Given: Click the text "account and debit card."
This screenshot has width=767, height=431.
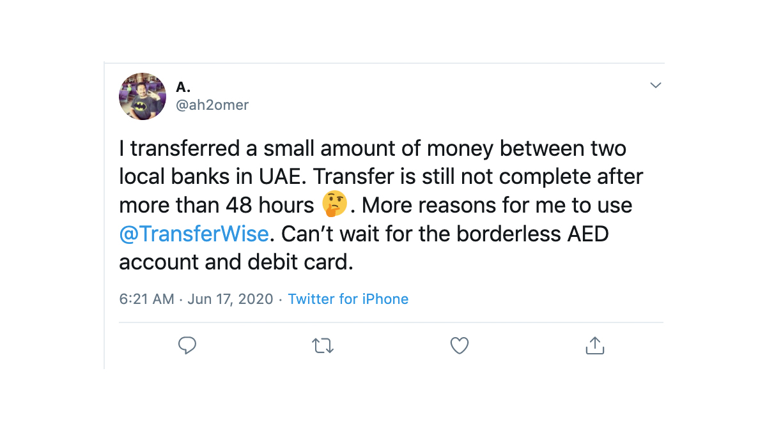Looking at the screenshot, I should [236, 262].
